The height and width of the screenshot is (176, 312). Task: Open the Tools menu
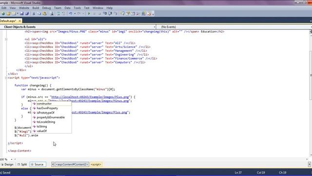pyautogui.click(x=77, y=8)
